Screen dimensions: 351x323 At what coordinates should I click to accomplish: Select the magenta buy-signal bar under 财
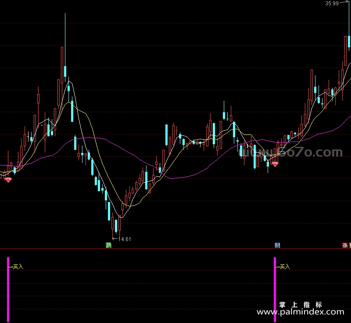click(275, 290)
